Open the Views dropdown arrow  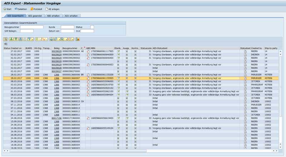click(59, 39)
